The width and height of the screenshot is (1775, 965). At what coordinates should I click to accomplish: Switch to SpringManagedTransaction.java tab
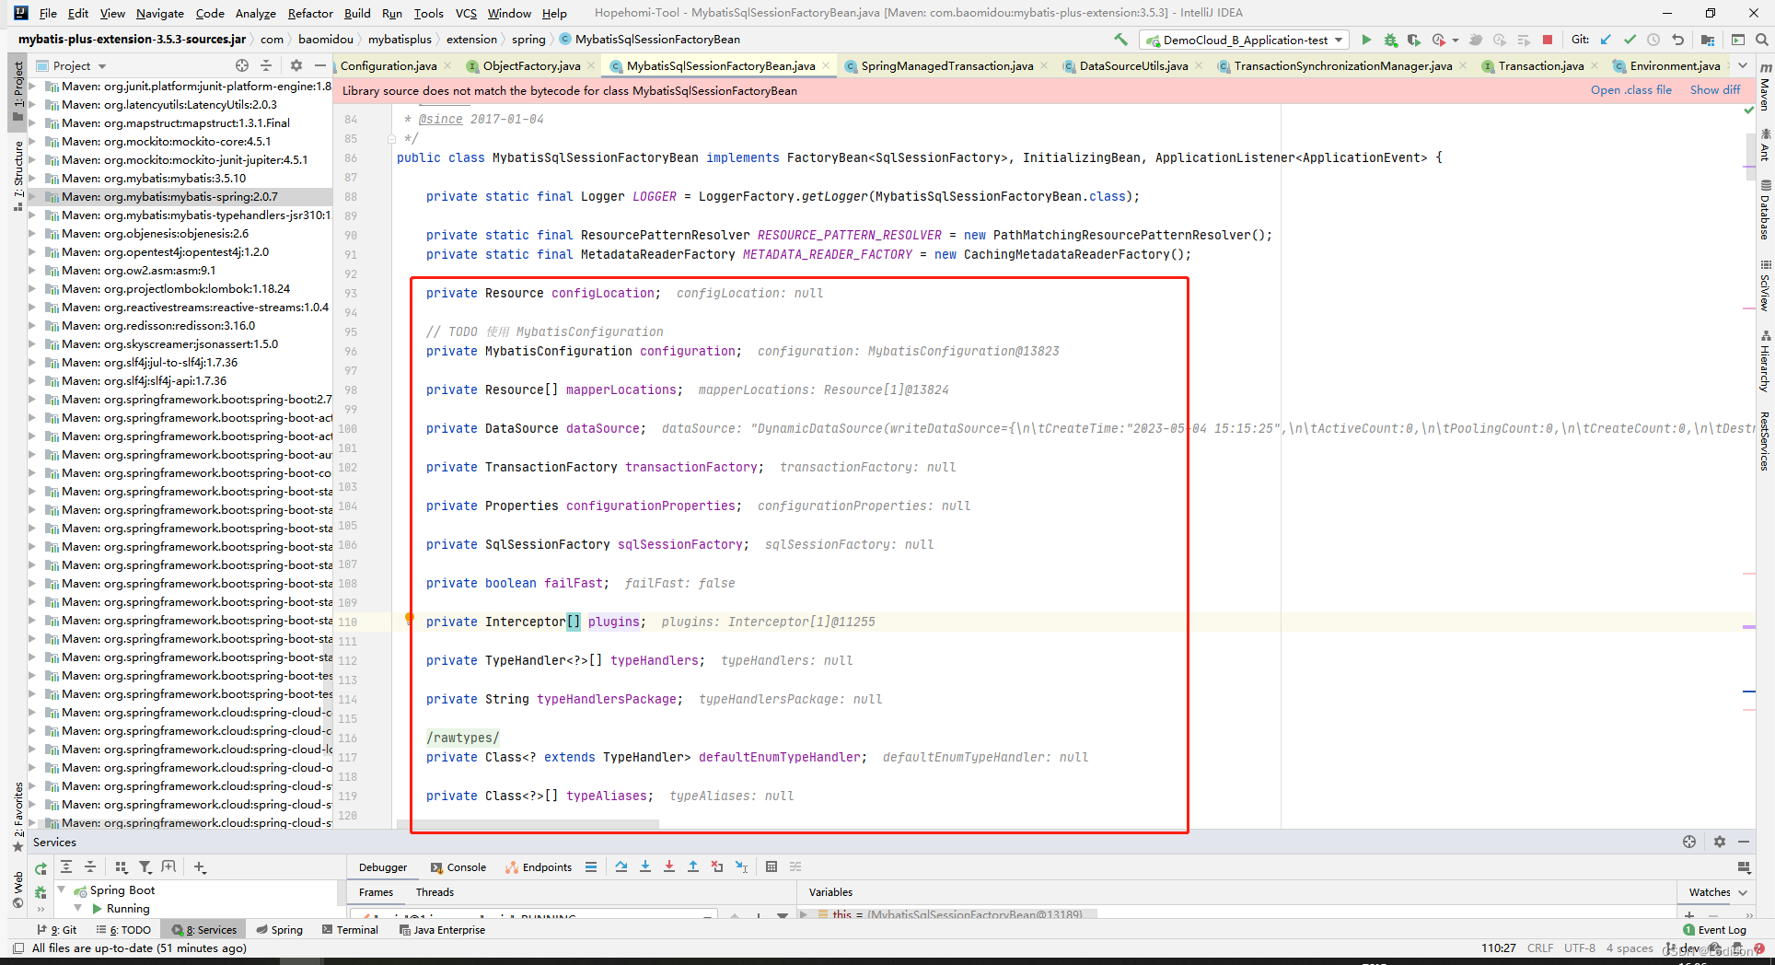947,65
